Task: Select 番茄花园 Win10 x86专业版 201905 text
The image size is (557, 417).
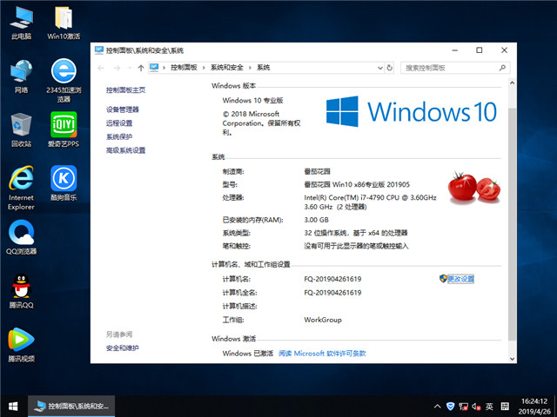Action: click(x=357, y=184)
